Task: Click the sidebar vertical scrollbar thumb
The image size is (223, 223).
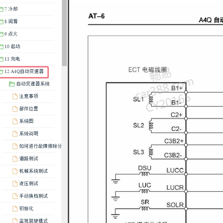Action: point(64,33)
